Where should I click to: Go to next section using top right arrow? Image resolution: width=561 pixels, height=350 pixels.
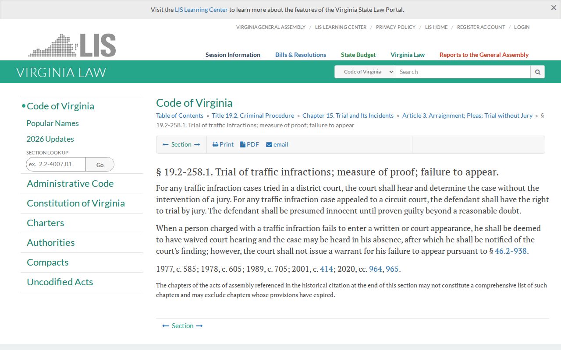pyautogui.click(x=197, y=144)
